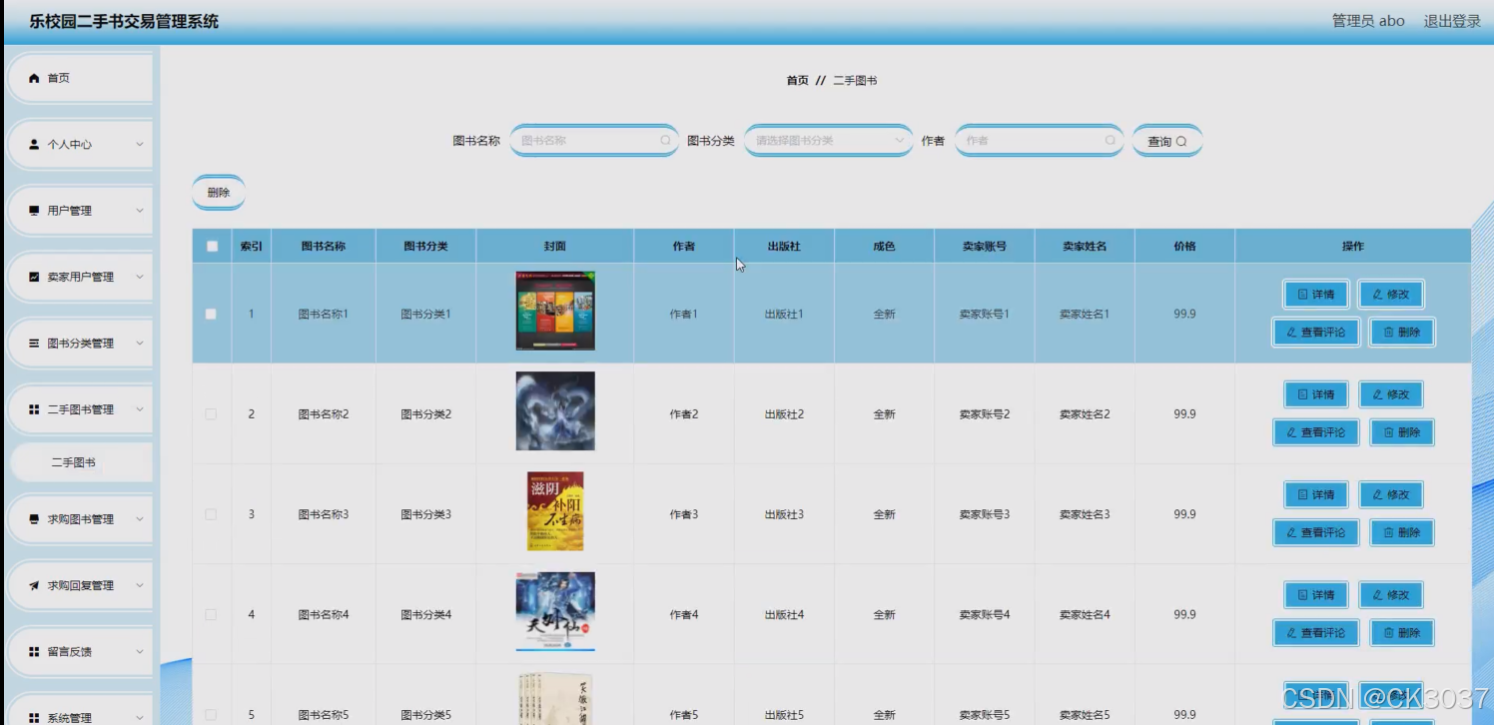This screenshot has width=1494, height=725.
Task: Click 修改 for 图书名称1
Action: click(x=1391, y=295)
